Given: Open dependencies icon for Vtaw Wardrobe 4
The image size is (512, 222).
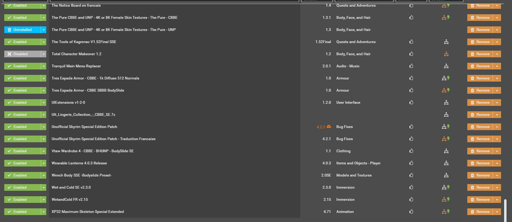Looking at the screenshot, I should (x=446, y=151).
